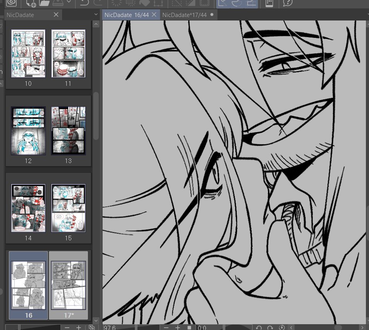This screenshot has width=369, height=330.
Task: Click the Open file folder icon
Action: 44,3
